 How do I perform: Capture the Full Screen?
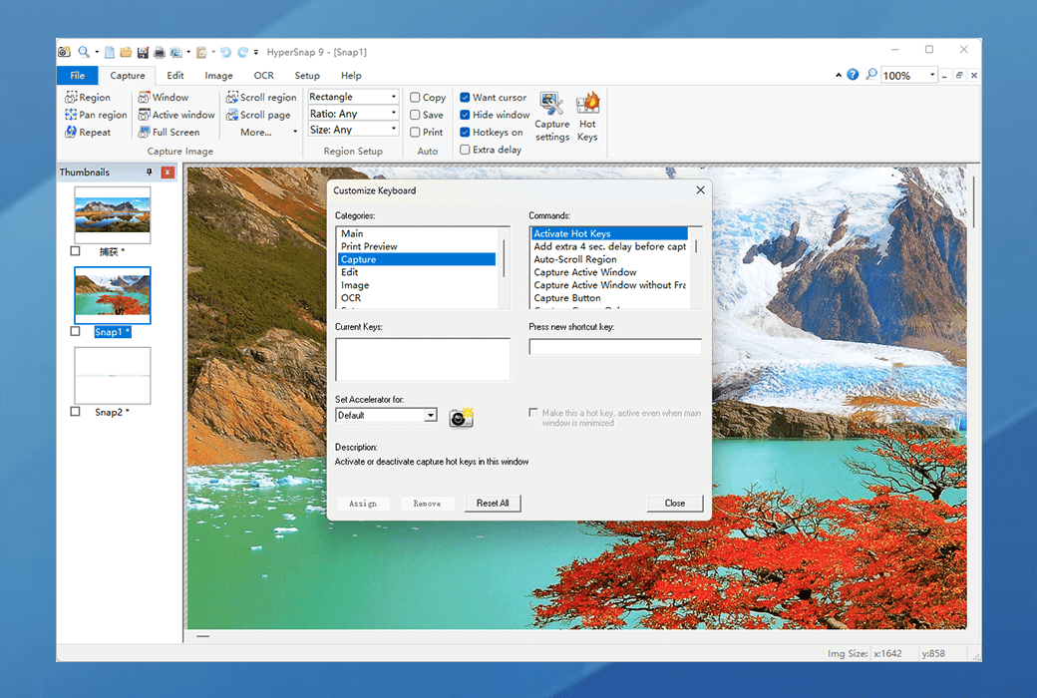pos(170,132)
